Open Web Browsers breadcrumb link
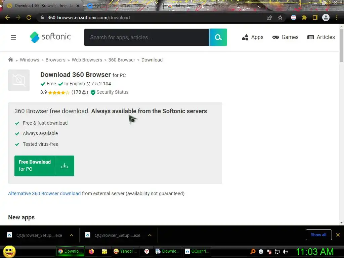The width and height of the screenshot is (344, 258). click(87, 60)
